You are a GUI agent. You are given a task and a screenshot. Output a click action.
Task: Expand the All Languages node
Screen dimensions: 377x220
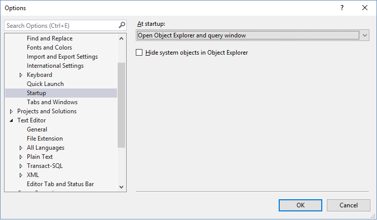pos(21,148)
